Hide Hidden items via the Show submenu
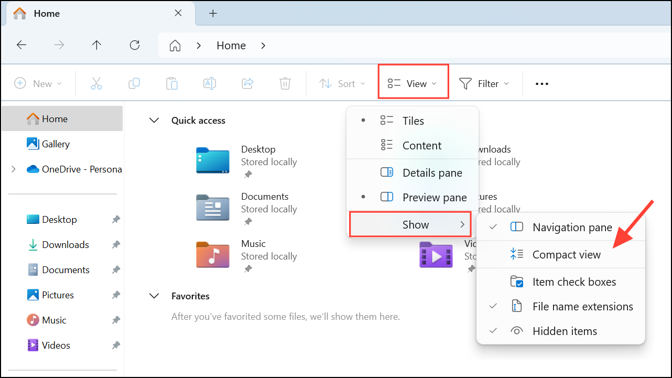The image size is (672, 378). pos(565,331)
